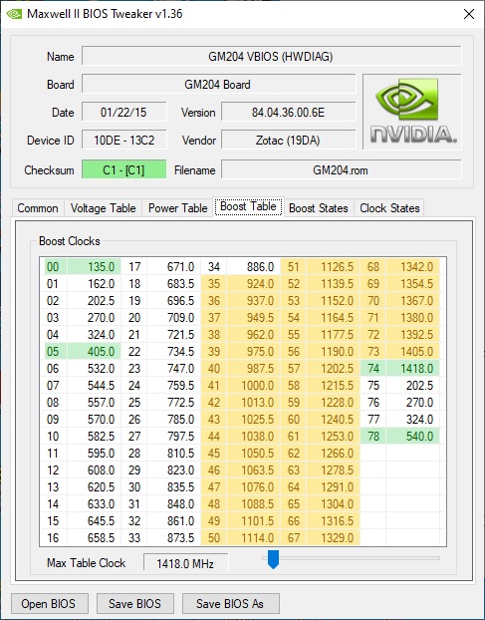Click the Name field GM204 VBIOS (HWDIAG)
485x620 pixels.
pos(271,56)
